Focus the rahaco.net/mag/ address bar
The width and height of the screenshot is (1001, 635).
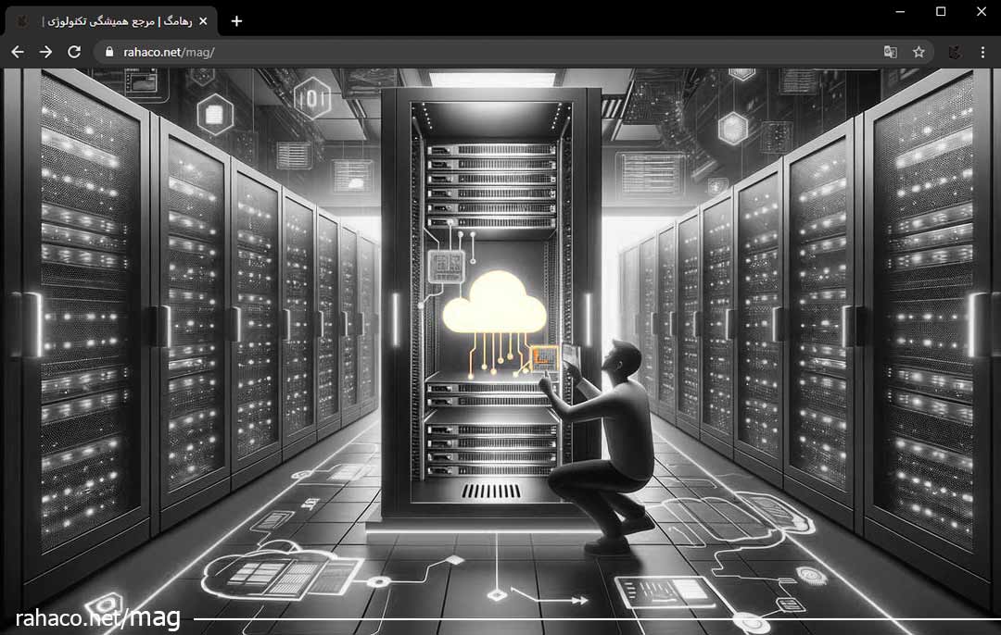pyautogui.click(x=485, y=52)
